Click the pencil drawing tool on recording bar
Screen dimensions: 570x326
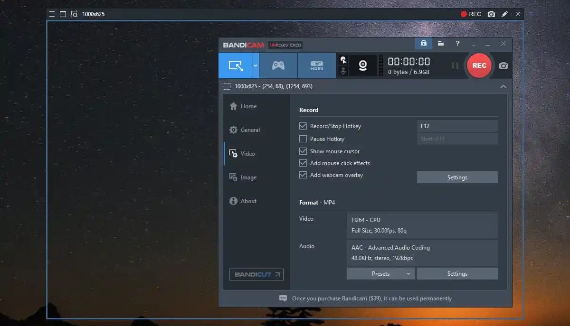pos(504,14)
